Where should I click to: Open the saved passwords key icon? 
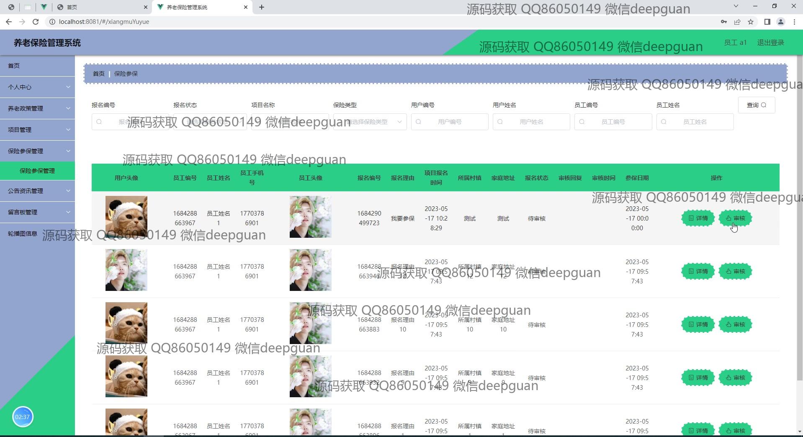click(x=724, y=22)
